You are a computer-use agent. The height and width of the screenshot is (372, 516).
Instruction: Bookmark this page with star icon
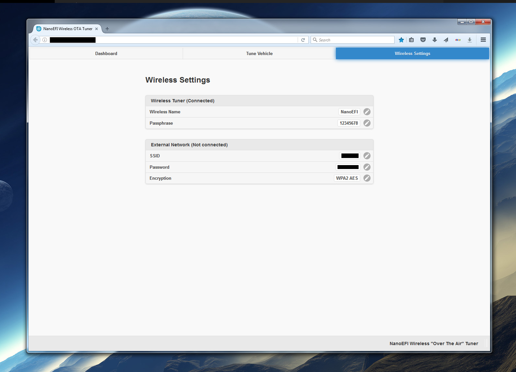click(401, 40)
